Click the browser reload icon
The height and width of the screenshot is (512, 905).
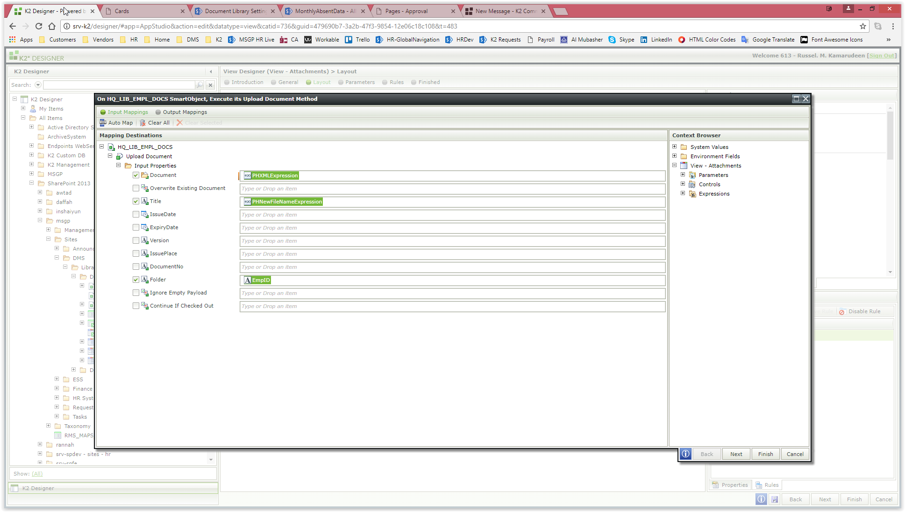[39, 26]
